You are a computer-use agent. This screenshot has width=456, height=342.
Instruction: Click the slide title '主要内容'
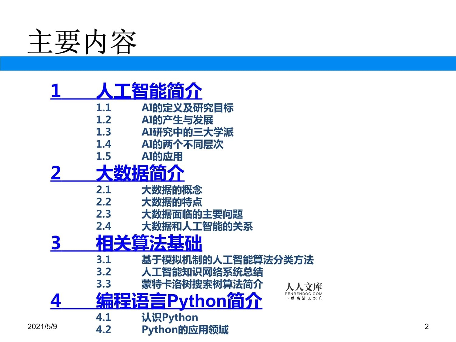(x=82, y=42)
